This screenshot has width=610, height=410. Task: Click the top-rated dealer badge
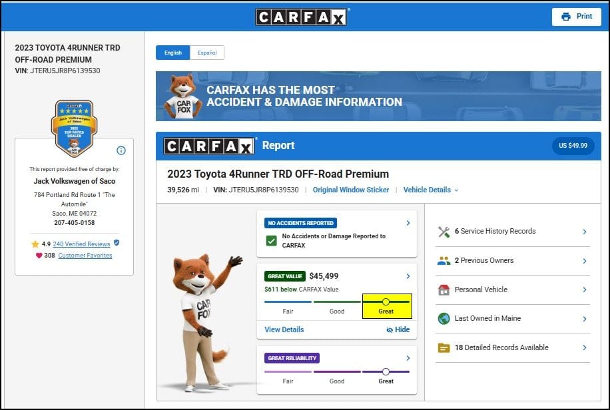[x=74, y=128]
